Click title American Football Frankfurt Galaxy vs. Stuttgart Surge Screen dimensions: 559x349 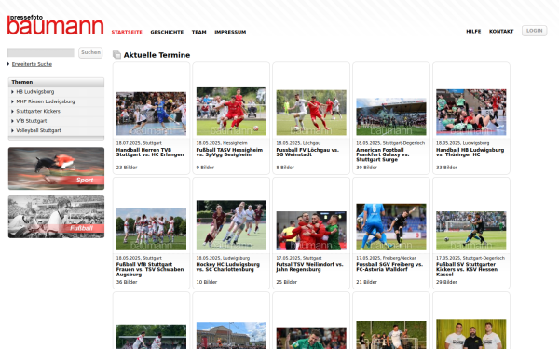[383, 154]
